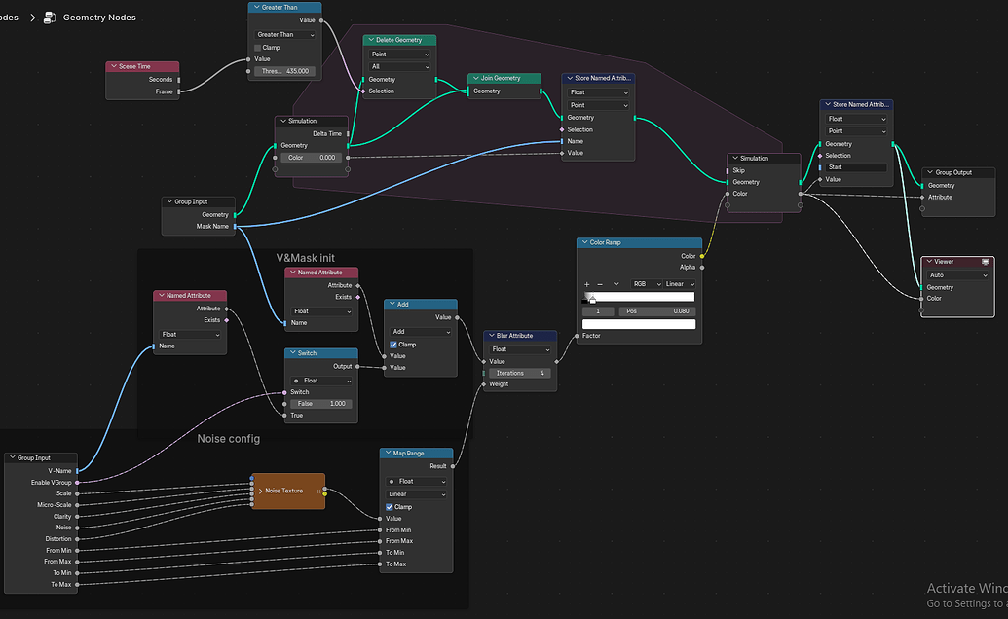Click Iterations 4 field in Blur Attribute

pyautogui.click(x=520, y=373)
